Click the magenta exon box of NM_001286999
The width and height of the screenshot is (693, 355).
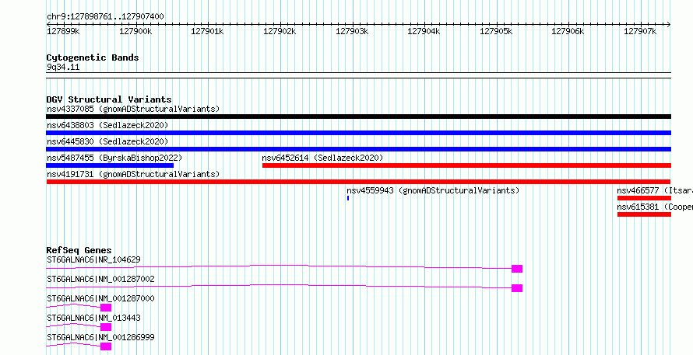(106, 346)
